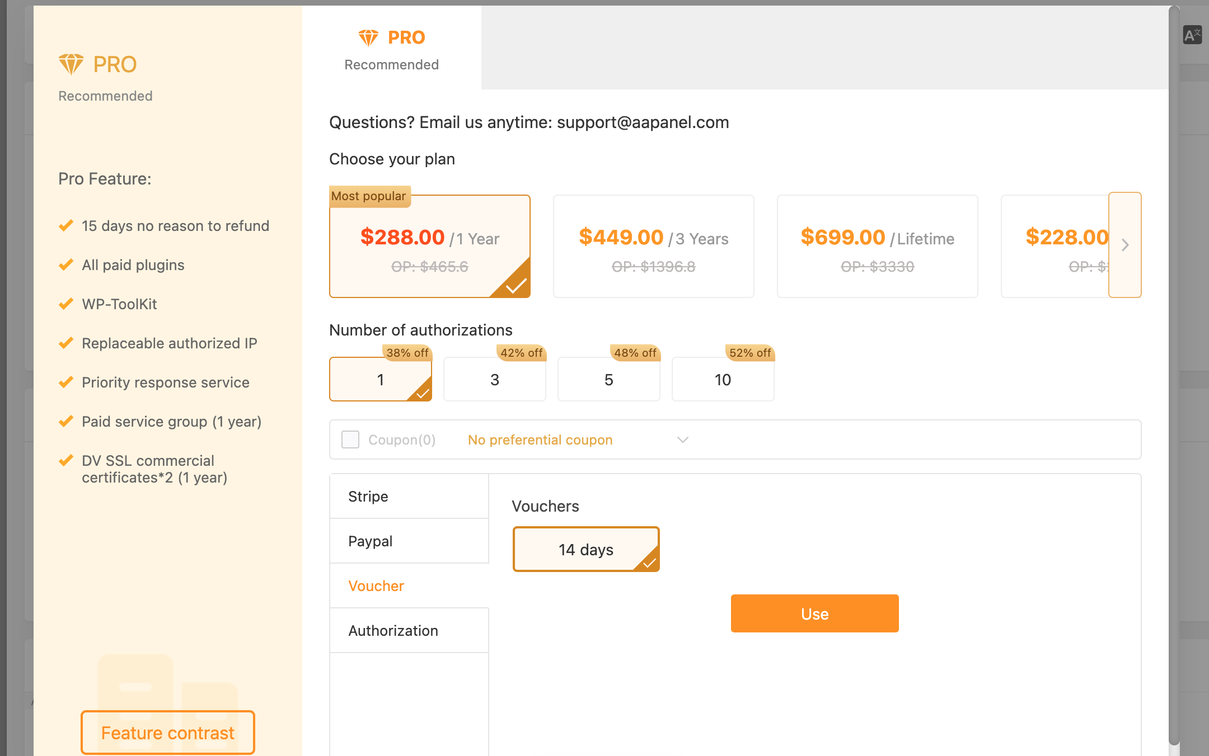Select the 14 days voucher
This screenshot has width=1209, height=756.
coord(586,549)
